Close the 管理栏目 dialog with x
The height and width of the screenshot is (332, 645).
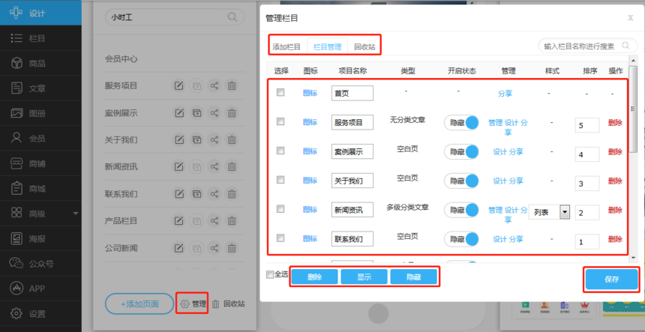tap(630, 18)
